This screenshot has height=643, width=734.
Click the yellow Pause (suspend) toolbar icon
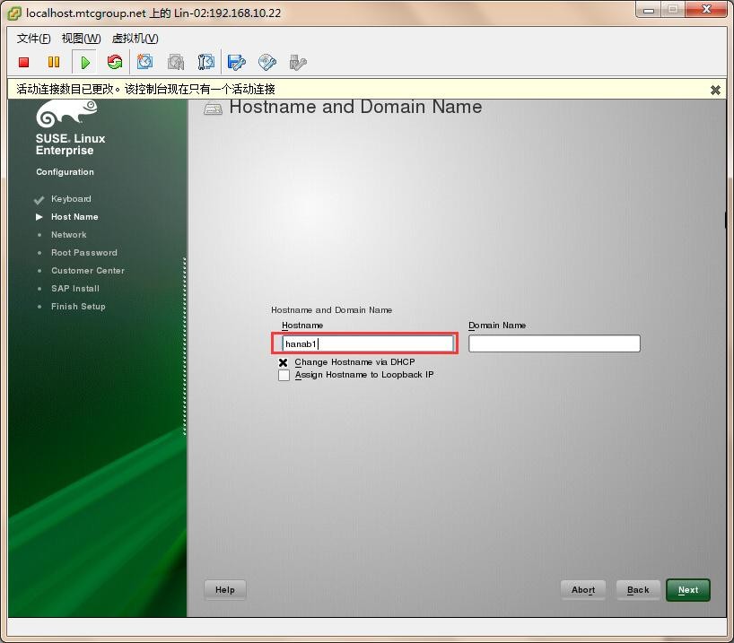tap(54, 62)
